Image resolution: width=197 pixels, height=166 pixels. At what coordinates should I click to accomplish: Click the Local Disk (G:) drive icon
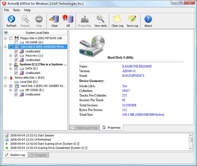(16, 82)
